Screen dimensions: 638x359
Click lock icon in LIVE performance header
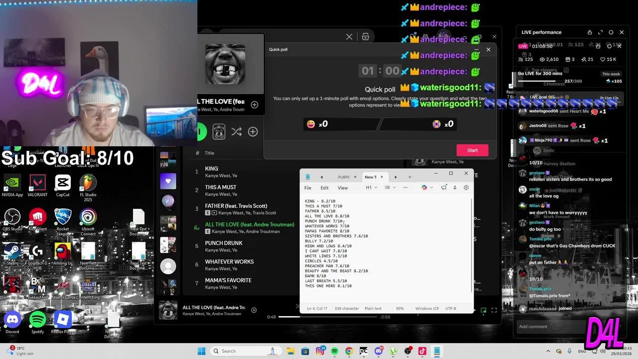(x=590, y=32)
